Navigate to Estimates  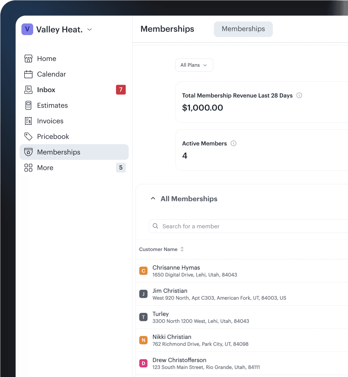(x=74, y=105)
